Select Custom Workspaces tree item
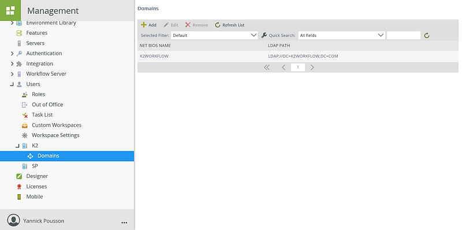This screenshot has width=462, height=230. tap(57, 125)
